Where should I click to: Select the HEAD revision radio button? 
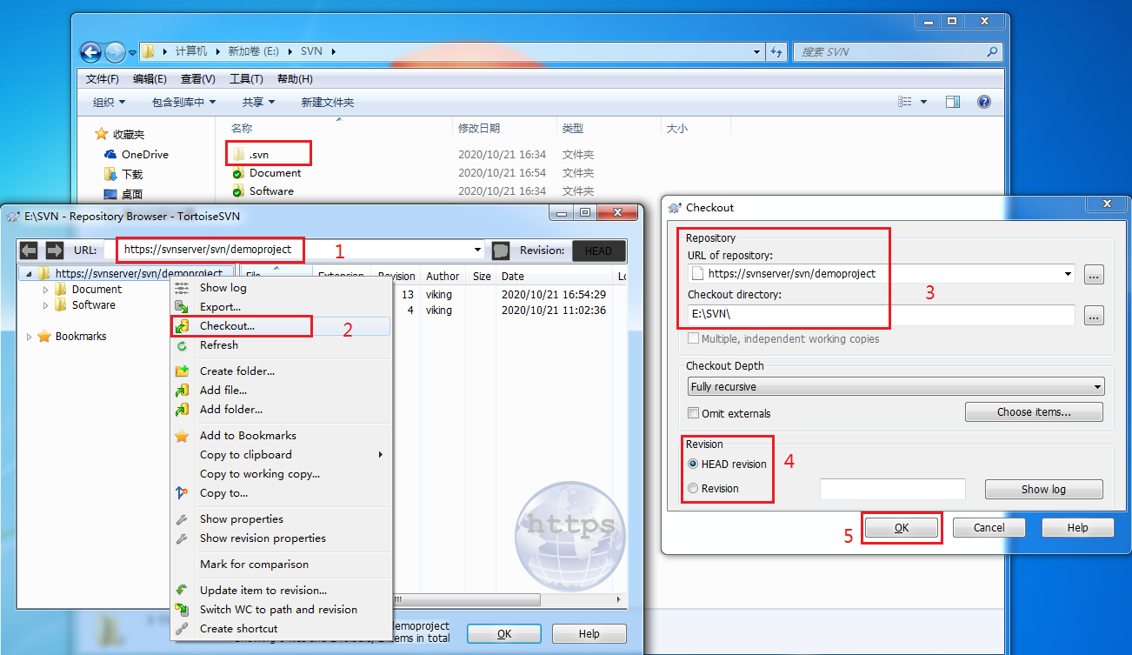point(693,465)
